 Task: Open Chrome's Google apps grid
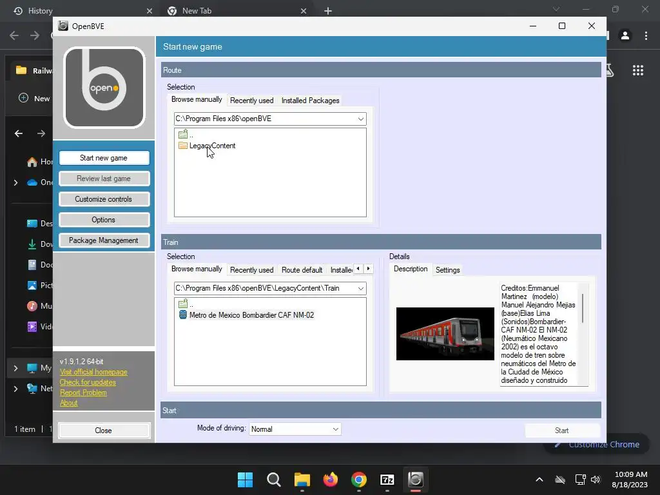(x=637, y=70)
